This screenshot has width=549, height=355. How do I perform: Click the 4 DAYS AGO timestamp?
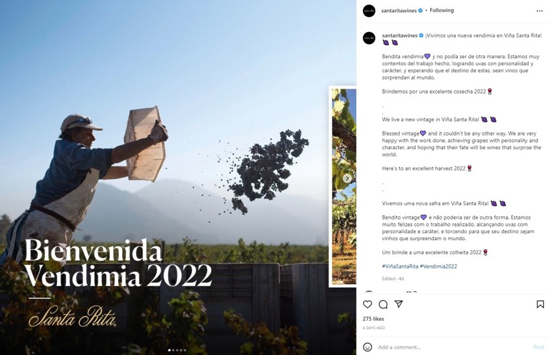tap(375, 328)
